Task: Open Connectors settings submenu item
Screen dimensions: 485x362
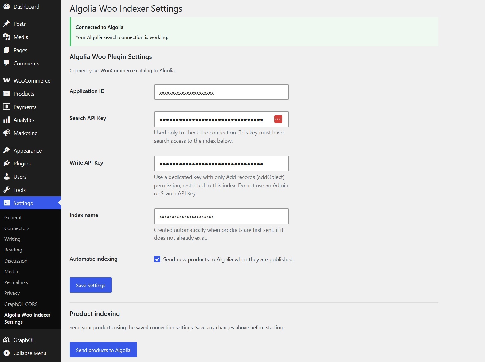Action: (17, 228)
